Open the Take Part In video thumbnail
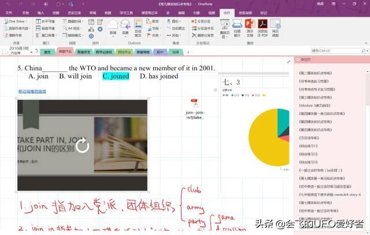Image resolution: width=370 pixels, height=235 pixels. (82, 145)
